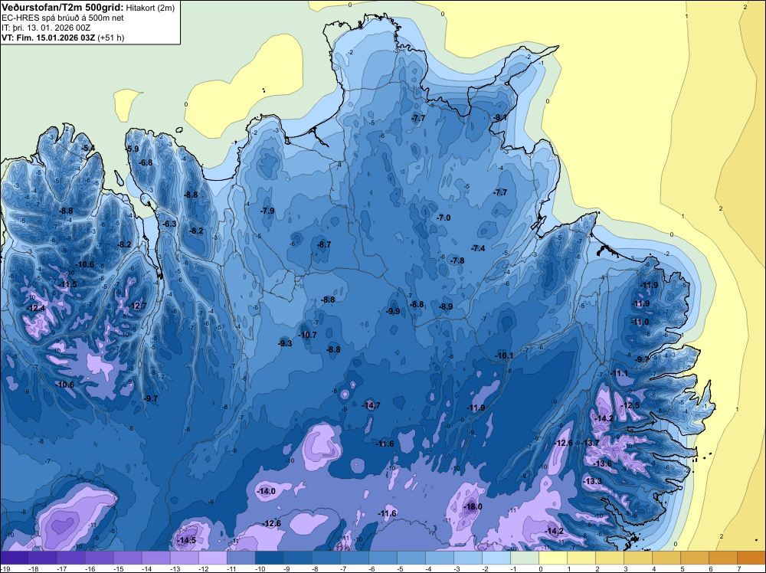Select the -6.3 temperature reading
Viewport: 766px width, 573px height.
coord(169,224)
